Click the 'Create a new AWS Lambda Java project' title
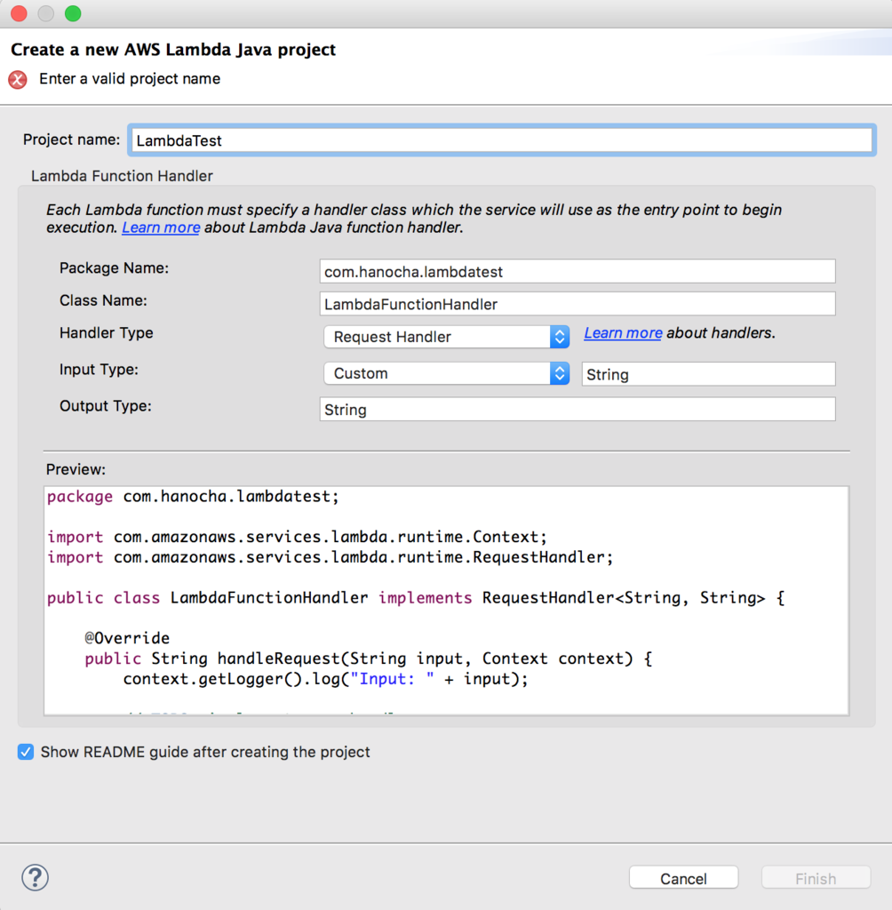Screen dimensions: 892x910 (x=173, y=50)
